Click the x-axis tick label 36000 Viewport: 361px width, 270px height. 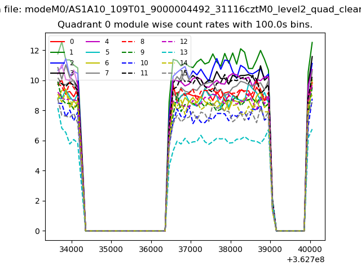point(150,248)
